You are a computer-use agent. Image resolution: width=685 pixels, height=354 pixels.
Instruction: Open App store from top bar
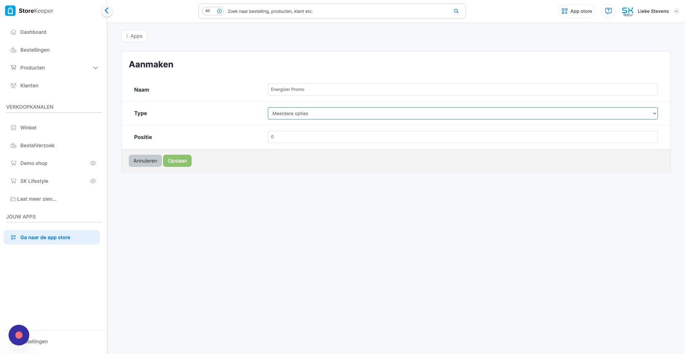coord(577,11)
